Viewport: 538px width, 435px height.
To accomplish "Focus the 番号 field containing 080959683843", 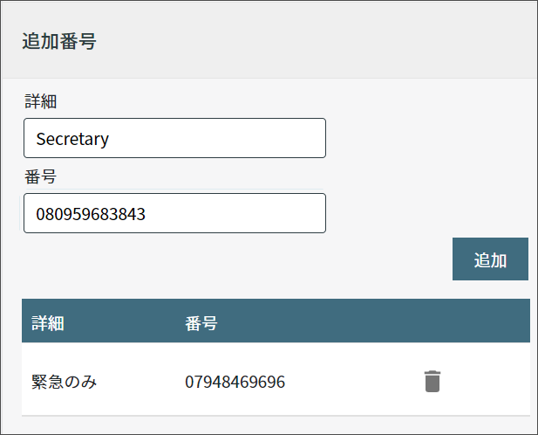I will point(174,213).
